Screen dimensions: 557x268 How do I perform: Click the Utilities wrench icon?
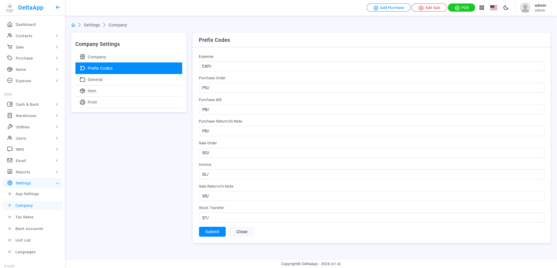10,127
